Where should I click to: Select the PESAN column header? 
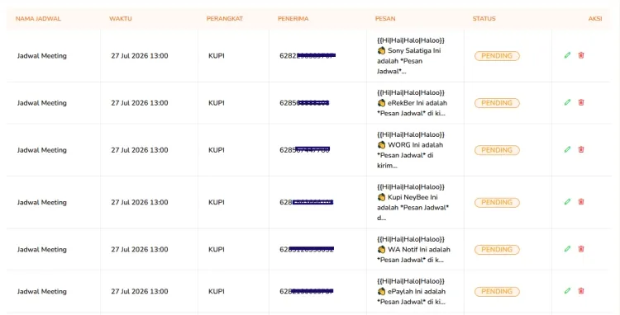pos(385,18)
